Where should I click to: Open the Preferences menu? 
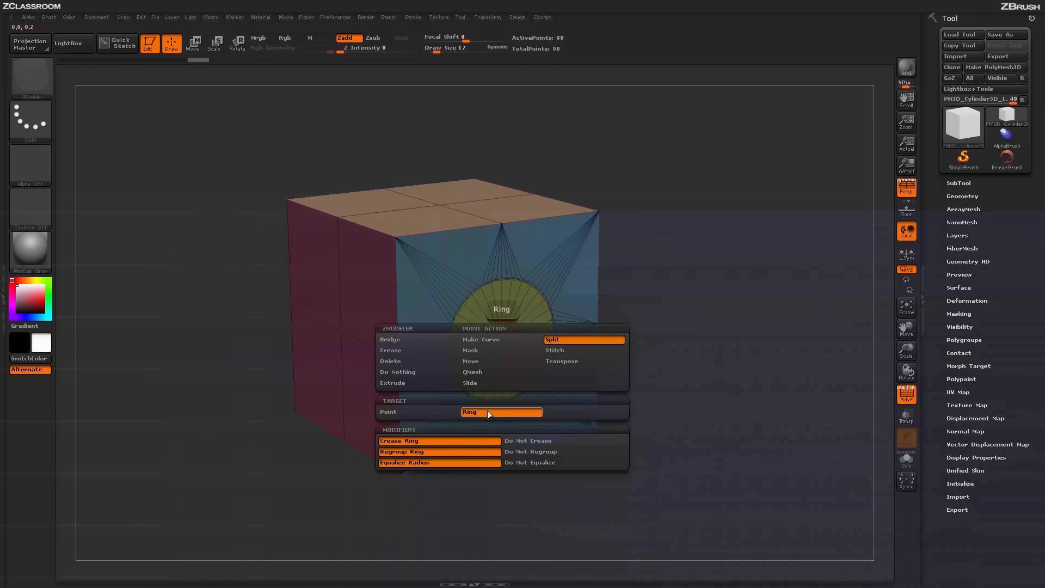click(335, 17)
